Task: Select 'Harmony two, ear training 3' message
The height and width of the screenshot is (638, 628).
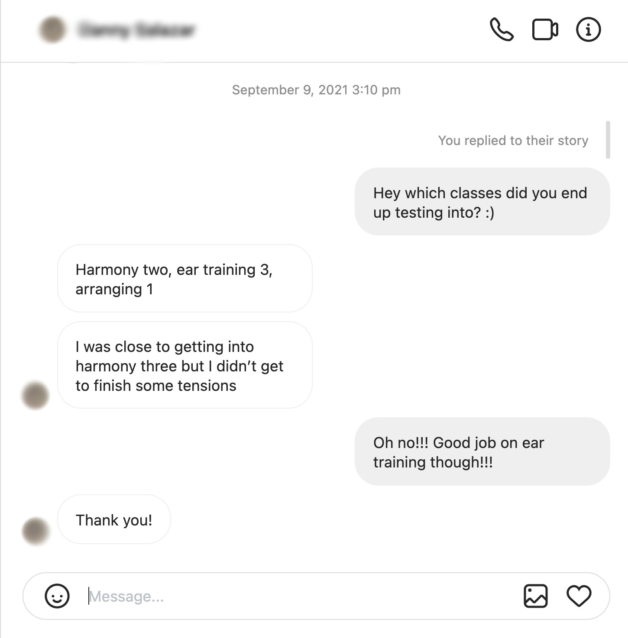Action: (185, 278)
